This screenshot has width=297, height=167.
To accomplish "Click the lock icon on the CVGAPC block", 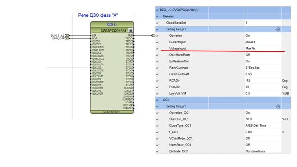I will (x=130, y=30).
